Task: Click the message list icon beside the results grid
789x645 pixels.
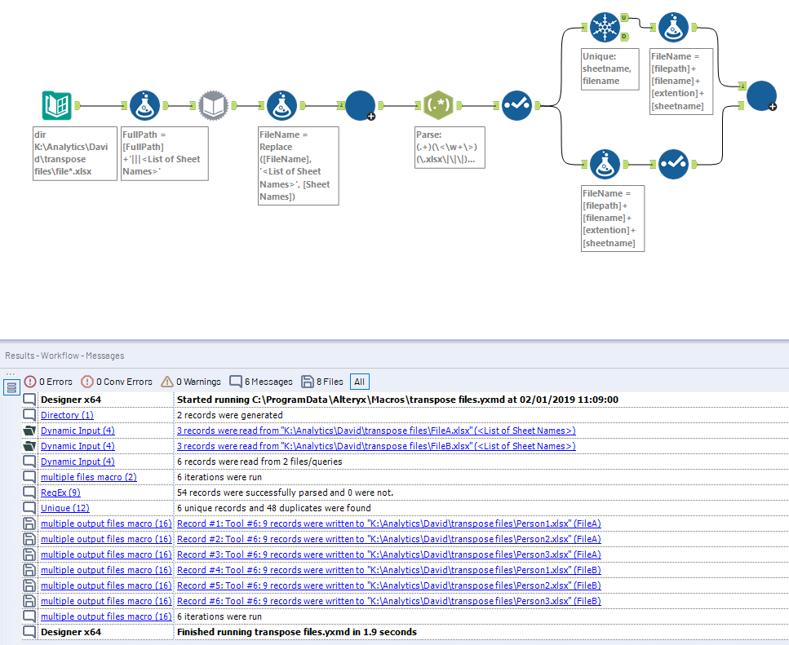Action: click(11, 387)
